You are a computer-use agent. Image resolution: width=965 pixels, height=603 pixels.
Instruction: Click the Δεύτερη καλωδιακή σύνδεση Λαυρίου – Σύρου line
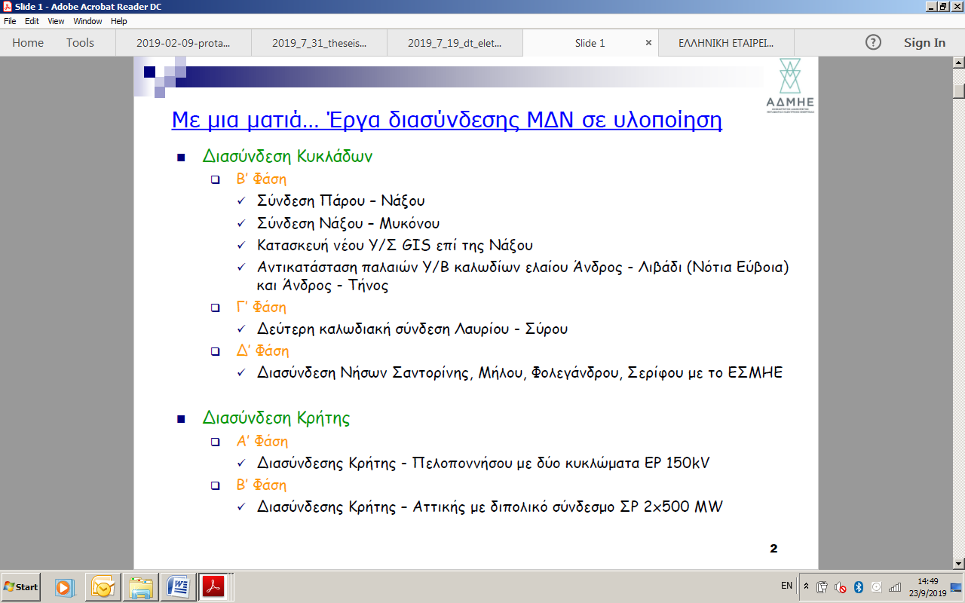pos(412,329)
